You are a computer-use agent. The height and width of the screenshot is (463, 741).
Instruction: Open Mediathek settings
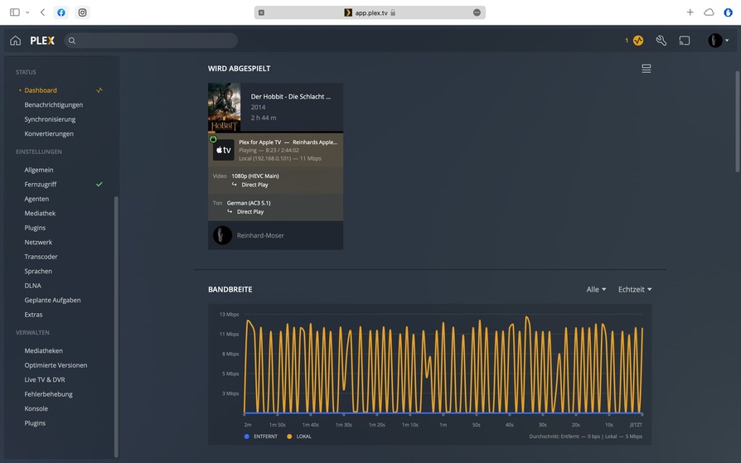click(40, 213)
